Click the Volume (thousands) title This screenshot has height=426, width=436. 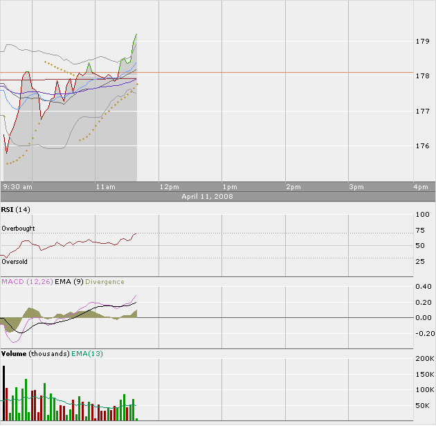pyautogui.click(x=35, y=354)
